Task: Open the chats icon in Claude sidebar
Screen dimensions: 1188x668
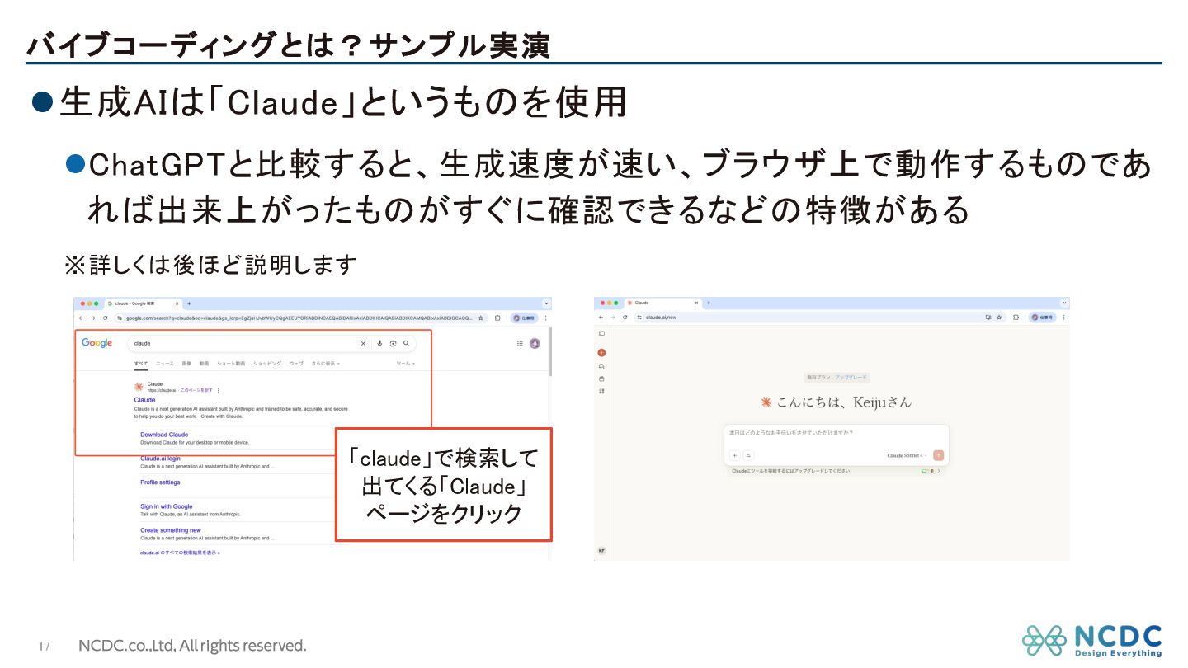Action: (x=601, y=366)
